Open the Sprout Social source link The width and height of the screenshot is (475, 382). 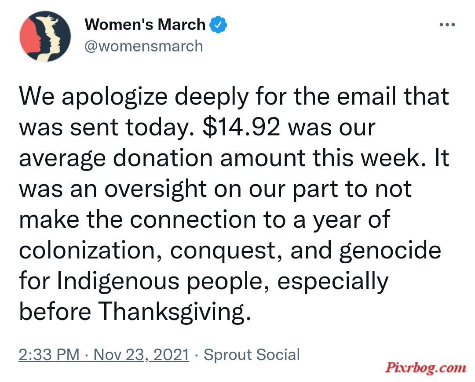coord(252,354)
